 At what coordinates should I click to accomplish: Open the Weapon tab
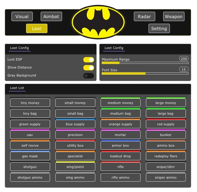click(174, 16)
